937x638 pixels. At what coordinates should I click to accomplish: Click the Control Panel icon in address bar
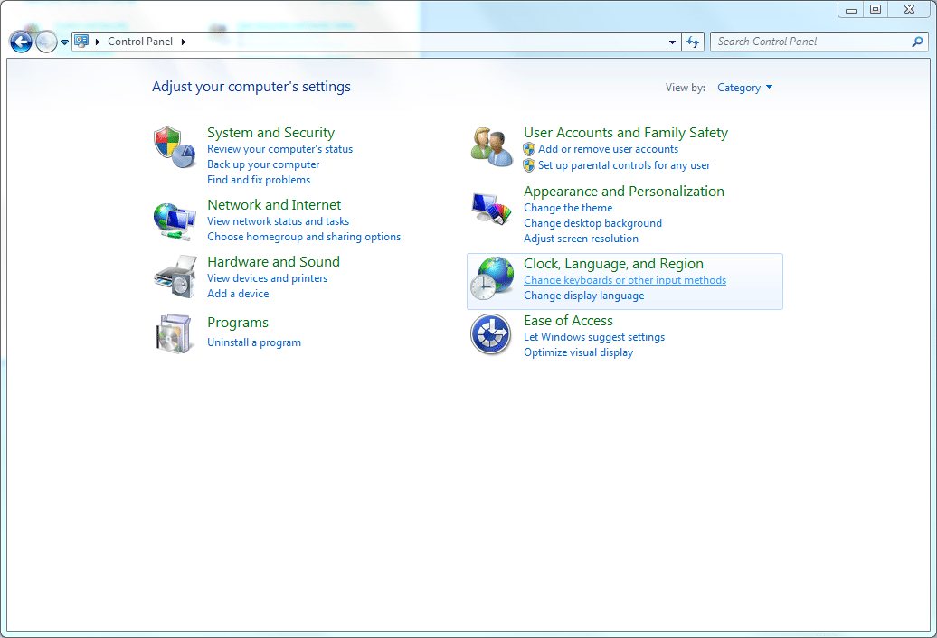coord(82,42)
